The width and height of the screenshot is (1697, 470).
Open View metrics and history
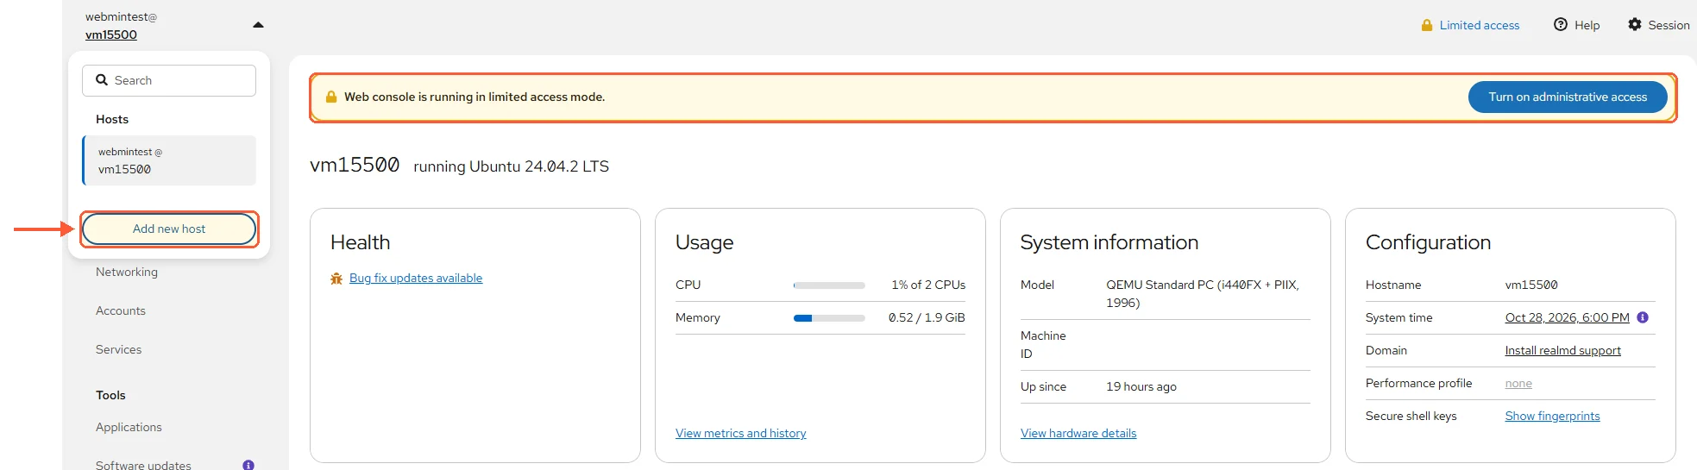pyautogui.click(x=741, y=433)
